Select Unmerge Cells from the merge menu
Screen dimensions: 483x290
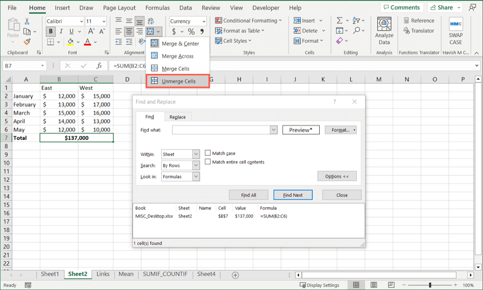coord(178,81)
